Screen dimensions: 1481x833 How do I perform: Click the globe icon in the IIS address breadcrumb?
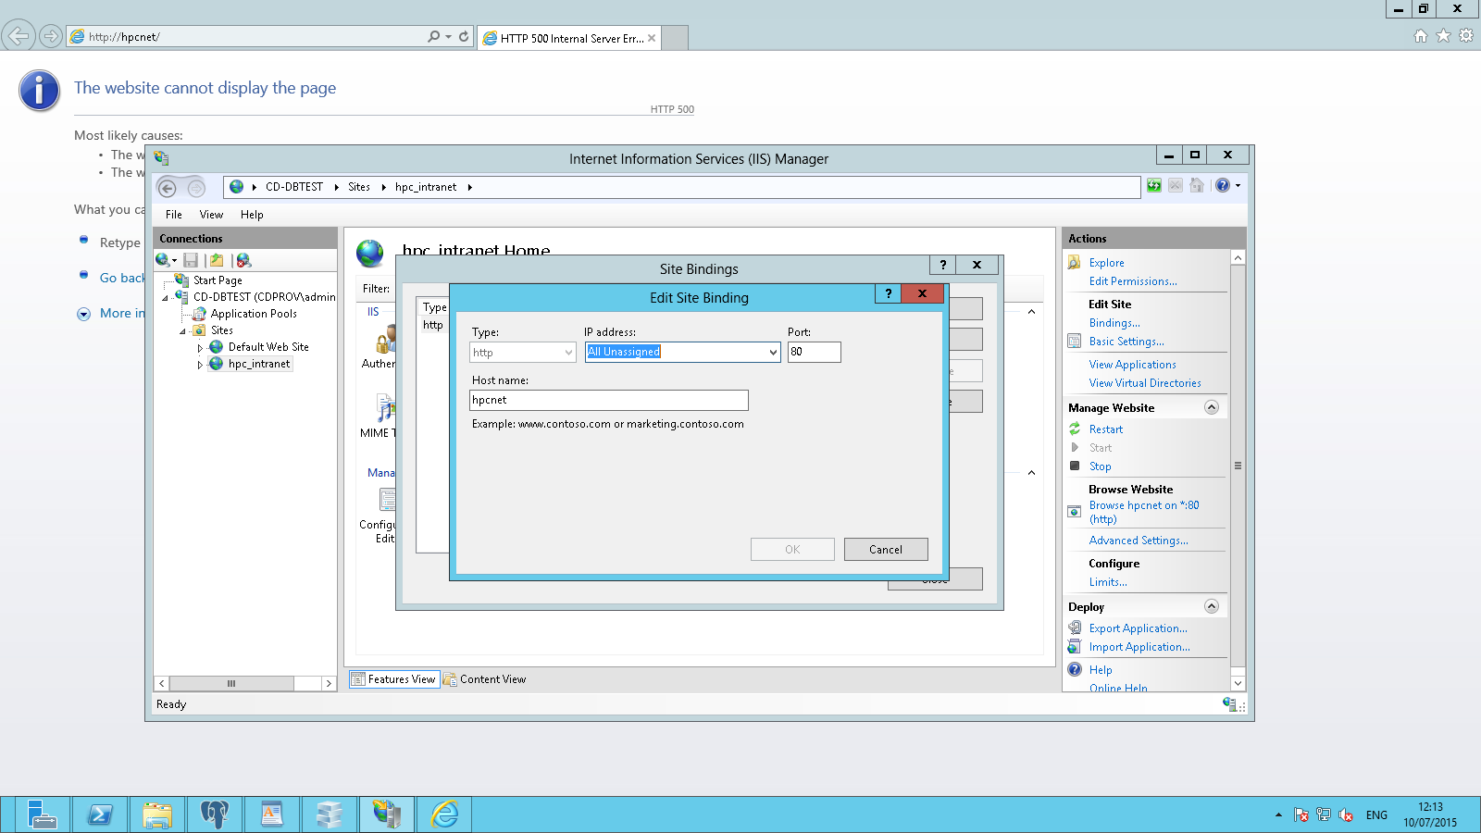237,187
